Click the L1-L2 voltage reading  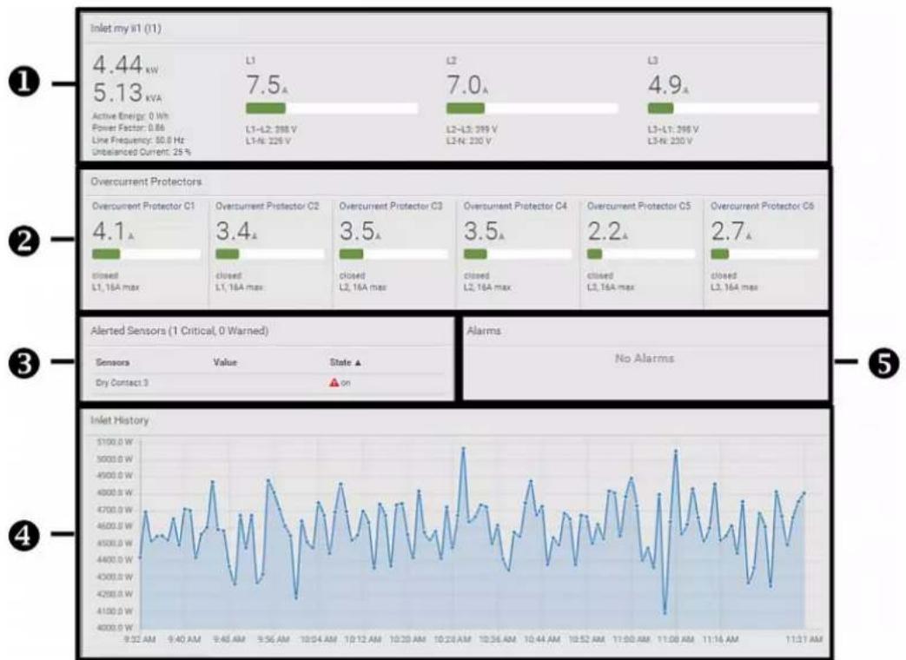271,129
